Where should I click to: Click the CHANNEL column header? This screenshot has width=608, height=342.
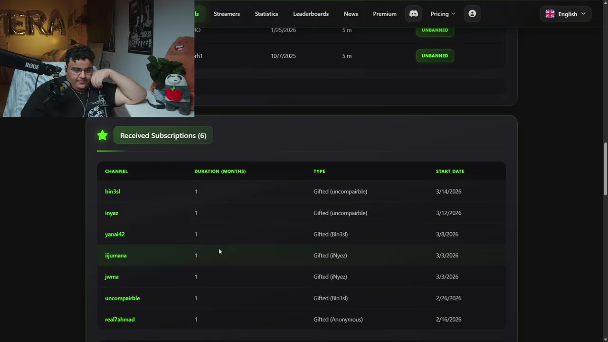point(116,171)
